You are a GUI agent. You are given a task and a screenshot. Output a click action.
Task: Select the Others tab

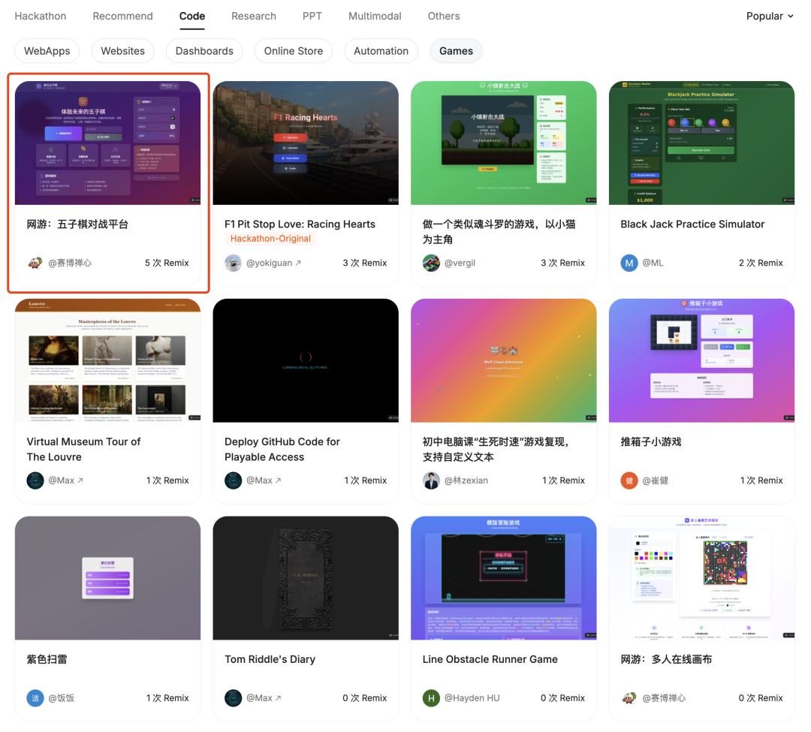coord(444,16)
